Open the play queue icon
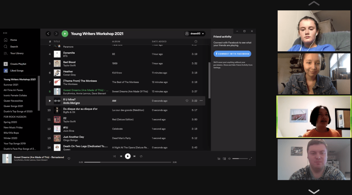352x195 pixels. [x=219, y=158]
